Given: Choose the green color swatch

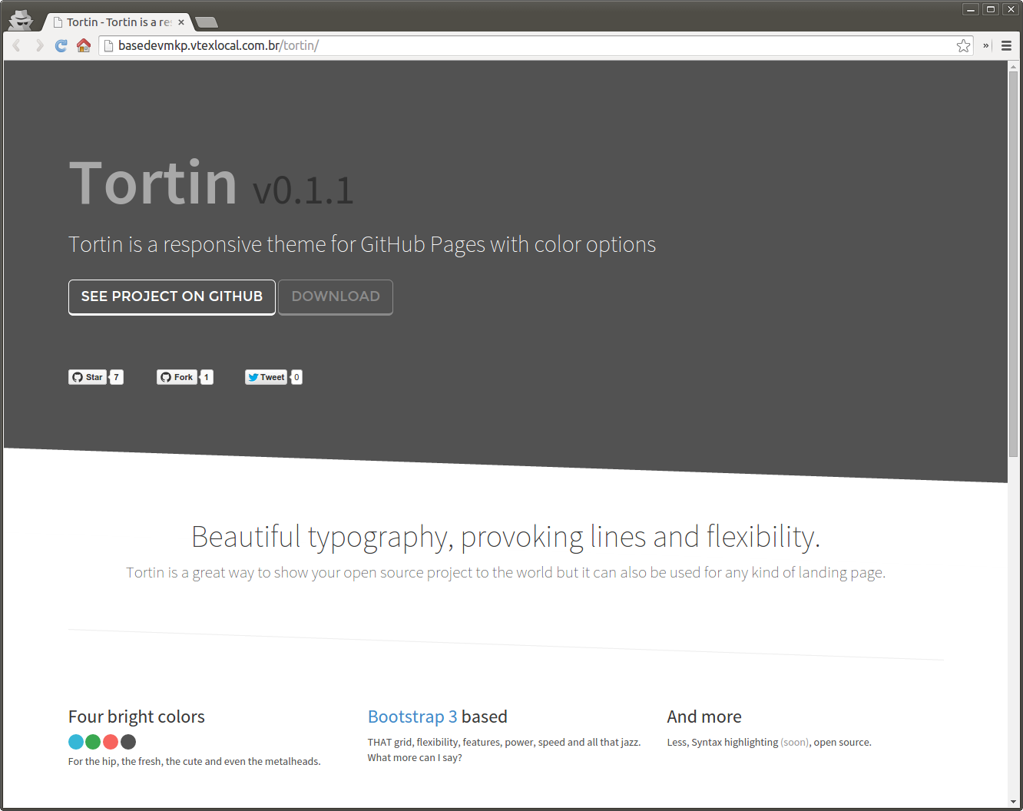Looking at the screenshot, I should 93,742.
